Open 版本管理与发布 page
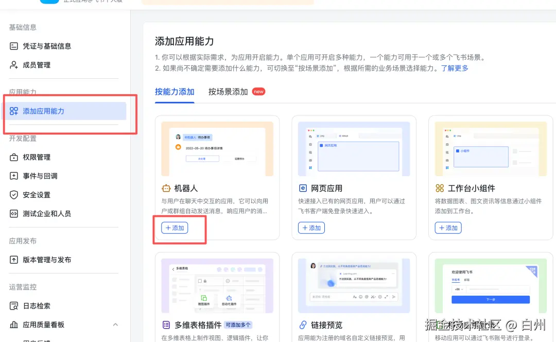The image size is (556, 342). coord(47,260)
